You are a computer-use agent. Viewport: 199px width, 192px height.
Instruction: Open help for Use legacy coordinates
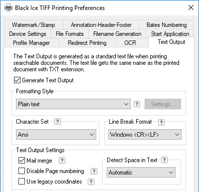pos(91,182)
